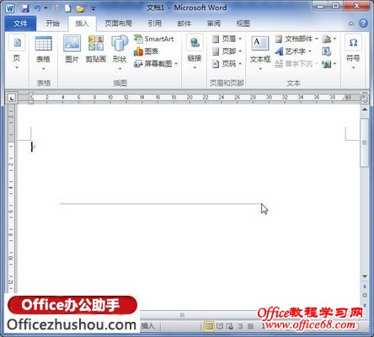The image size is (374, 337).
Task: Open the 页码 (Page Number) dropdown
Action: click(x=227, y=64)
